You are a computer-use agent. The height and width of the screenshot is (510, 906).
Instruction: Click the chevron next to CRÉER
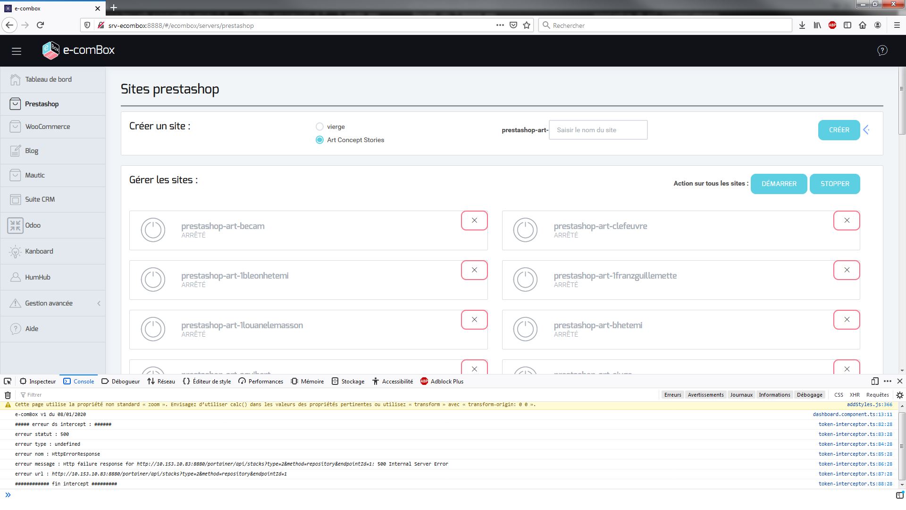tap(866, 130)
